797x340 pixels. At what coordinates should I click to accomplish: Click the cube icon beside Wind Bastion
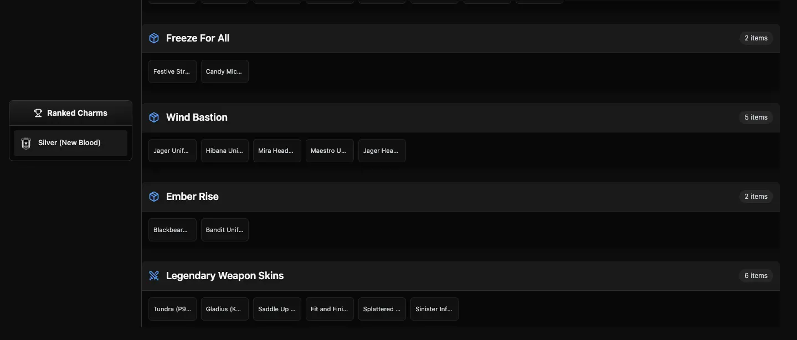pos(154,117)
